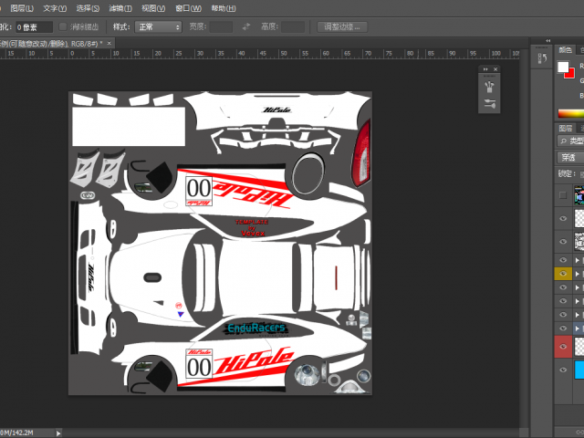This screenshot has width=584, height=438.
Task: Open the 文字(Y) Type menu
Action: [x=55, y=8]
